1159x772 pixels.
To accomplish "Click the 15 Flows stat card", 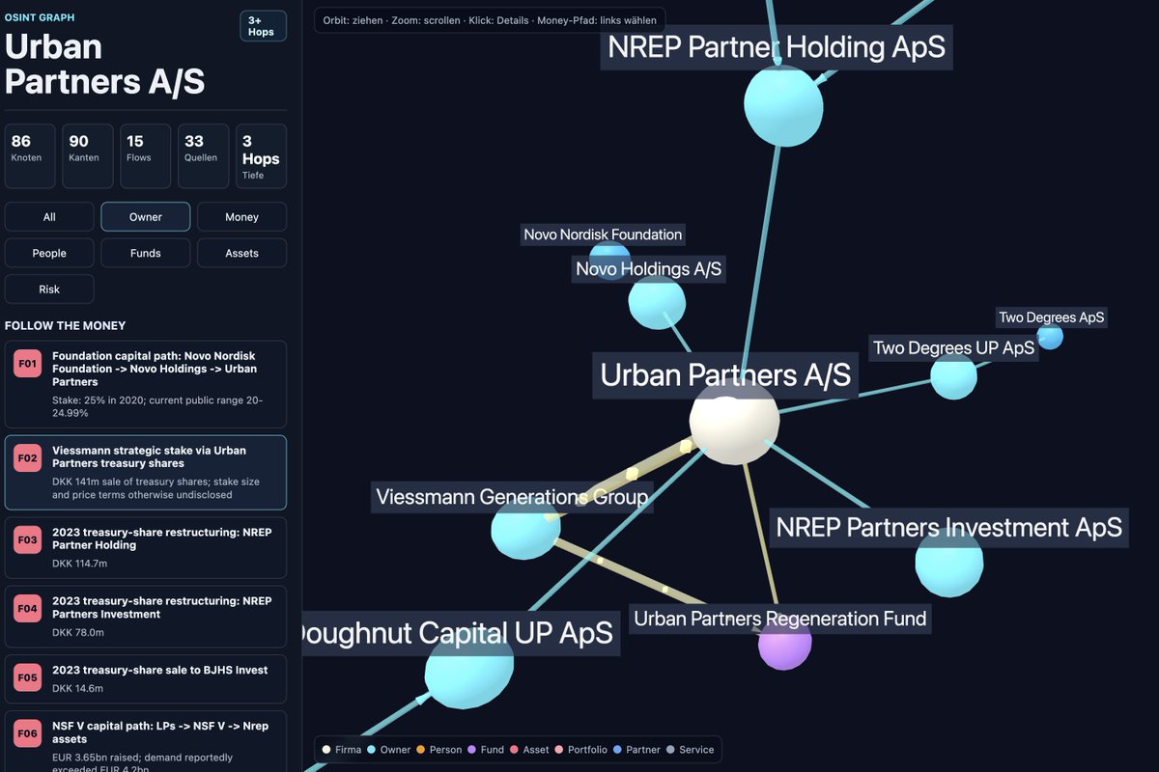I will coord(146,156).
